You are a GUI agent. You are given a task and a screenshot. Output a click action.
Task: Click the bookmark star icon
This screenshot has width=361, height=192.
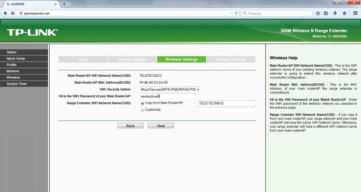pyautogui.click(x=318, y=13)
